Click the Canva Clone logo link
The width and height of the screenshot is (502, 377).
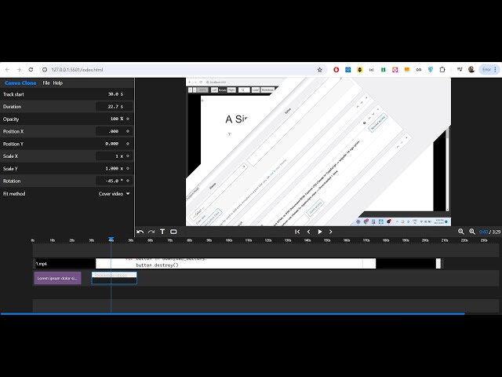point(20,82)
